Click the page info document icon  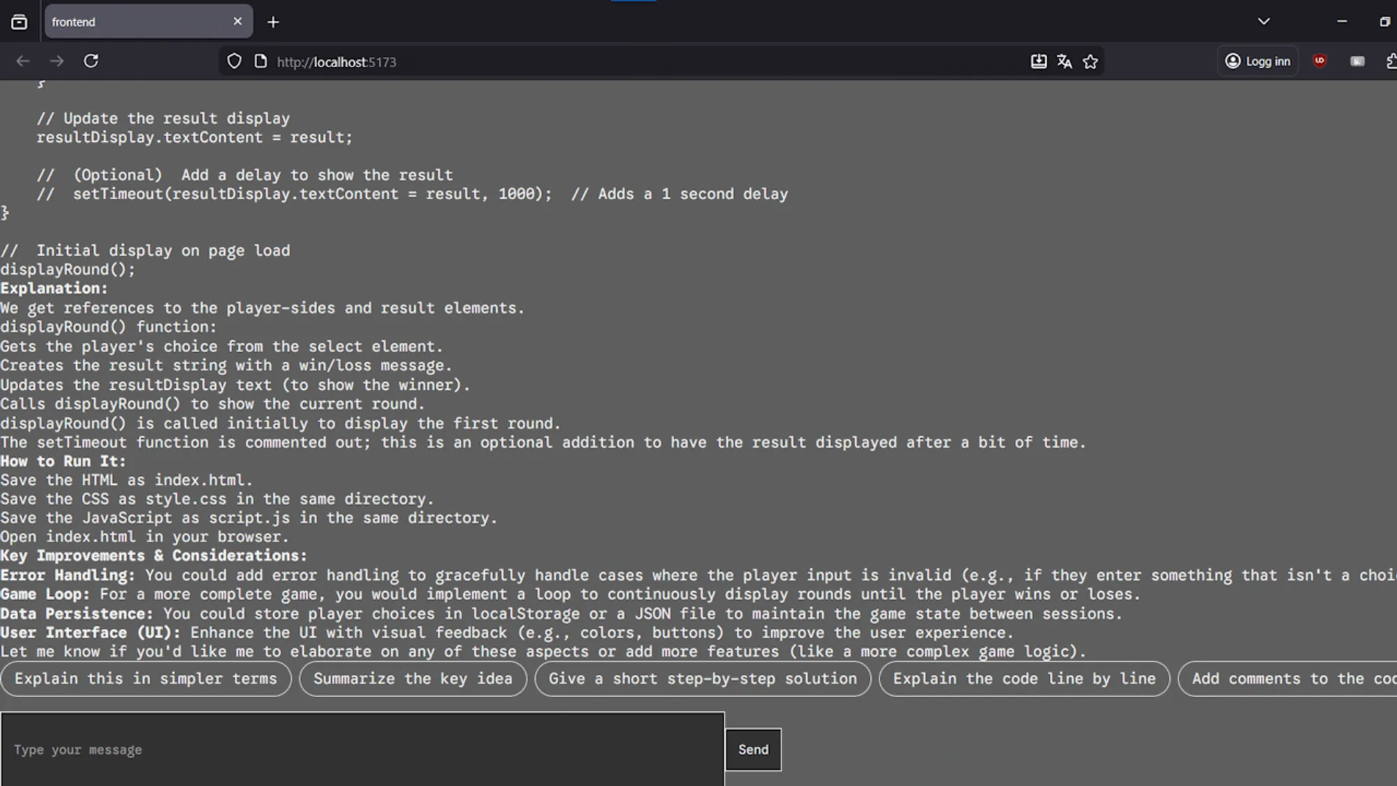click(261, 61)
